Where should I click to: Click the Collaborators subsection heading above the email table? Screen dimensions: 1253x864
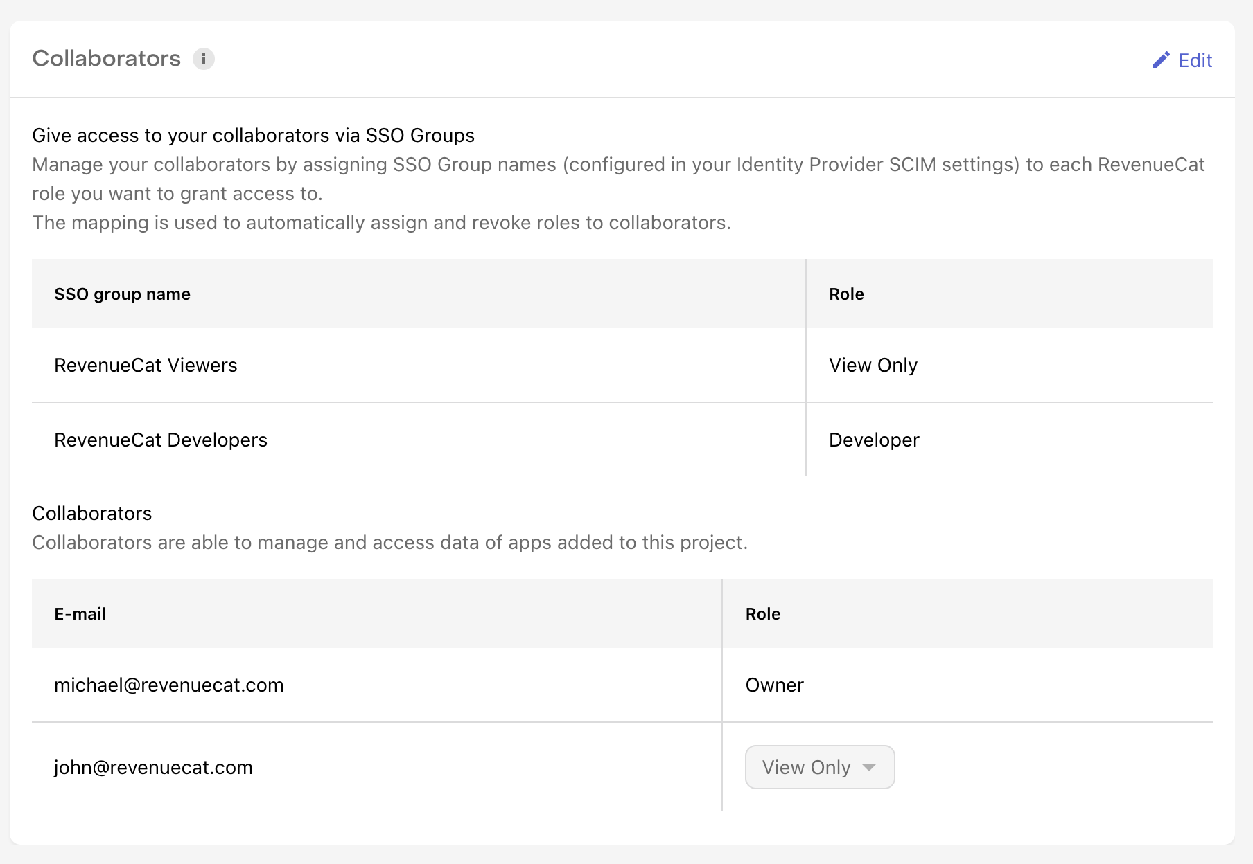91,513
